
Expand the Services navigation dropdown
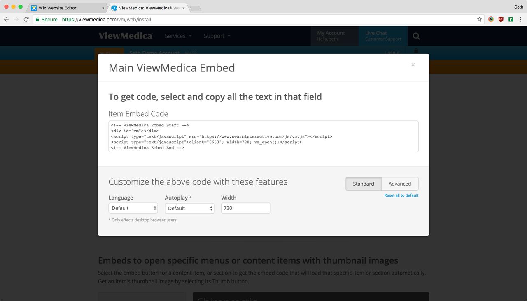(x=178, y=36)
